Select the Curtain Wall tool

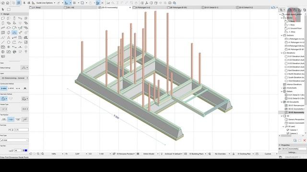coord(3,32)
